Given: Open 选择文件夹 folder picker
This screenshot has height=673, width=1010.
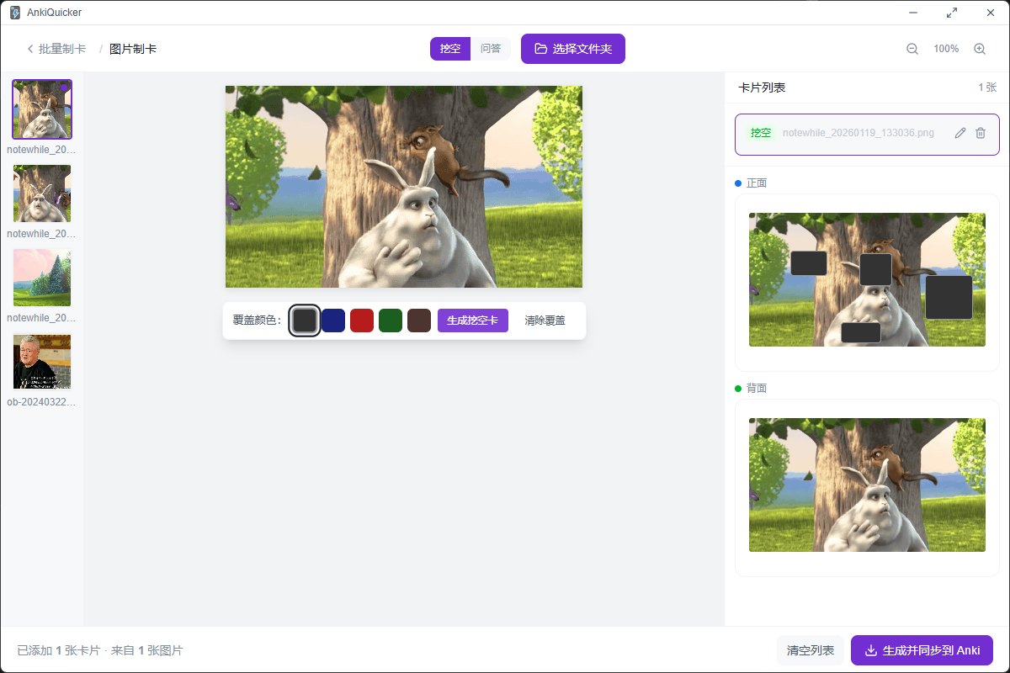Looking at the screenshot, I should point(573,49).
